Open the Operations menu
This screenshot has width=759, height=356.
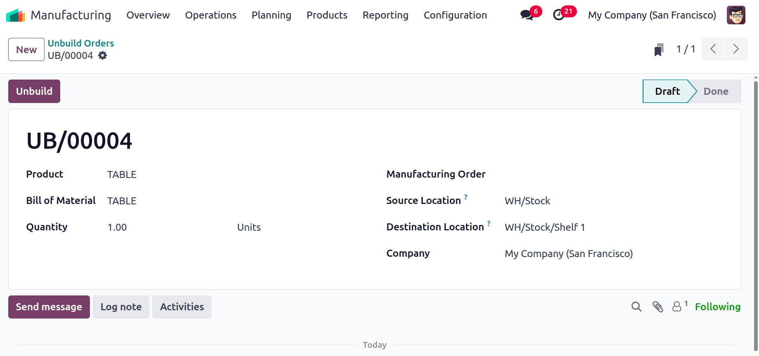click(x=211, y=15)
